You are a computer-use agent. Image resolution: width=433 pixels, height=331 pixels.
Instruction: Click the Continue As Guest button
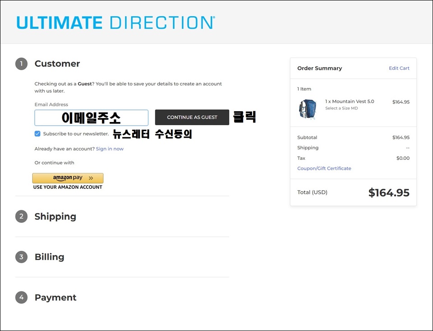click(x=192, y=117)
